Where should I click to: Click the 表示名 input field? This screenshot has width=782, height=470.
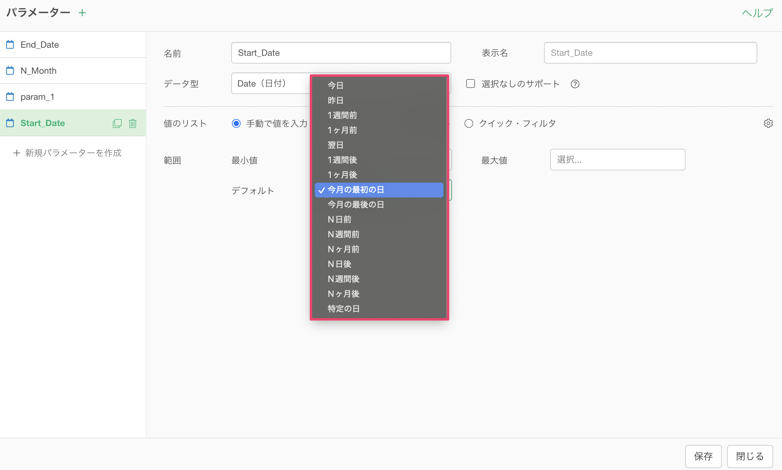(x=650, y=53)
